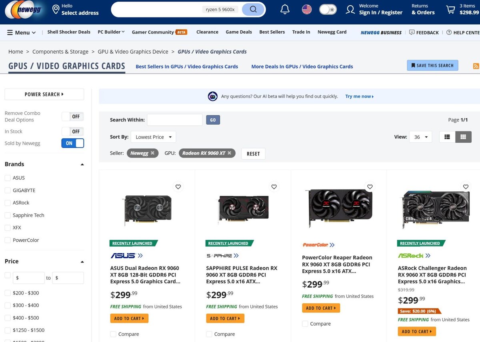This screenshot has width=480, height=342.
Task: Expand Power Search options
Action: tap(44, 94)
